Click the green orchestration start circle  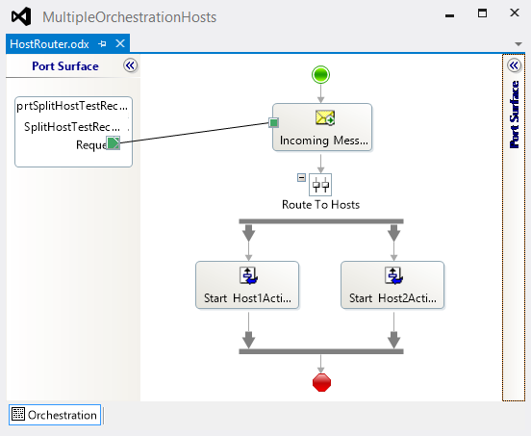click(x=320, y=74)
